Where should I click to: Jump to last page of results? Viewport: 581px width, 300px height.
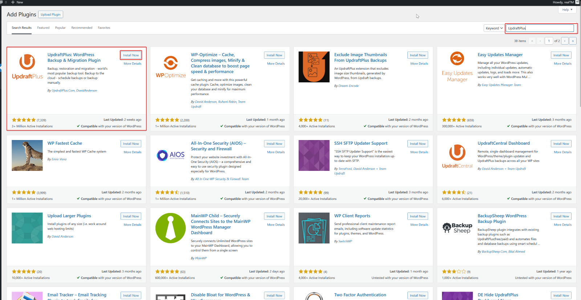point(573,41)
